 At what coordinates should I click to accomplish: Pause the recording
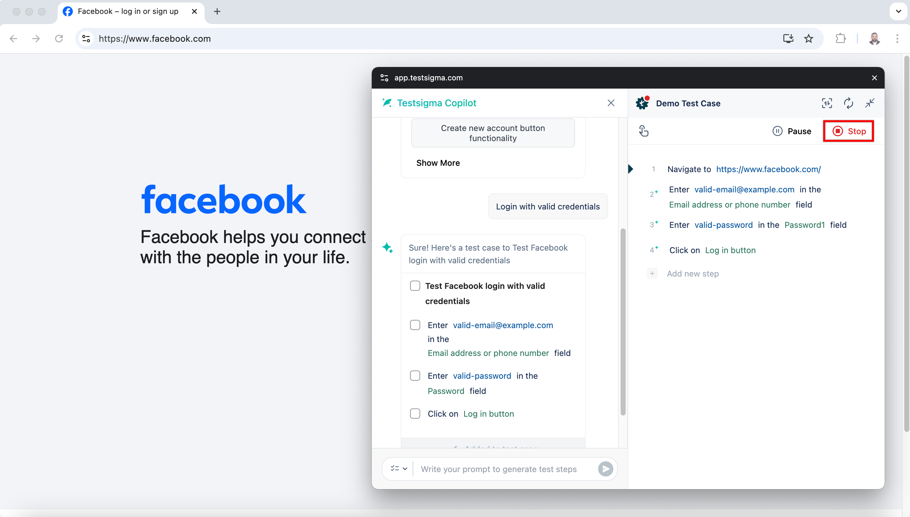(x=792, y=131)
